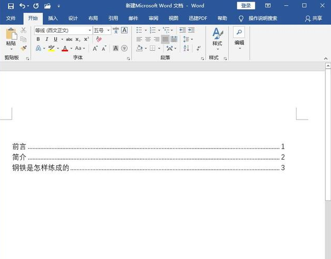Image resolution: width=331 pixels, height=259 pixels.
Task: Click the 登录 (Sign in) button
Action: (246, 6)
